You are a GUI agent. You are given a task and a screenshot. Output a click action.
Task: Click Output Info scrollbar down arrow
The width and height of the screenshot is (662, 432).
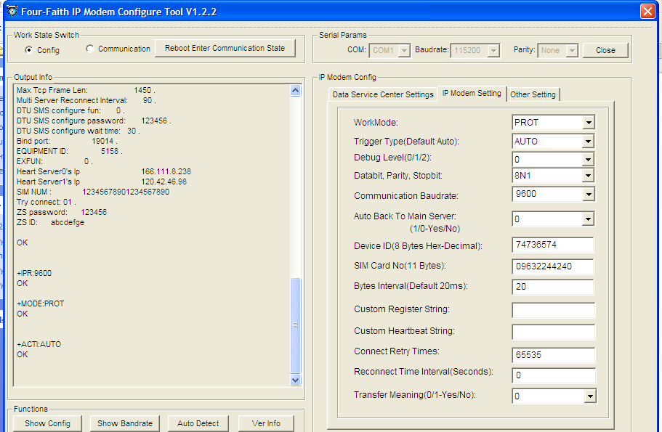coord(296,380)
